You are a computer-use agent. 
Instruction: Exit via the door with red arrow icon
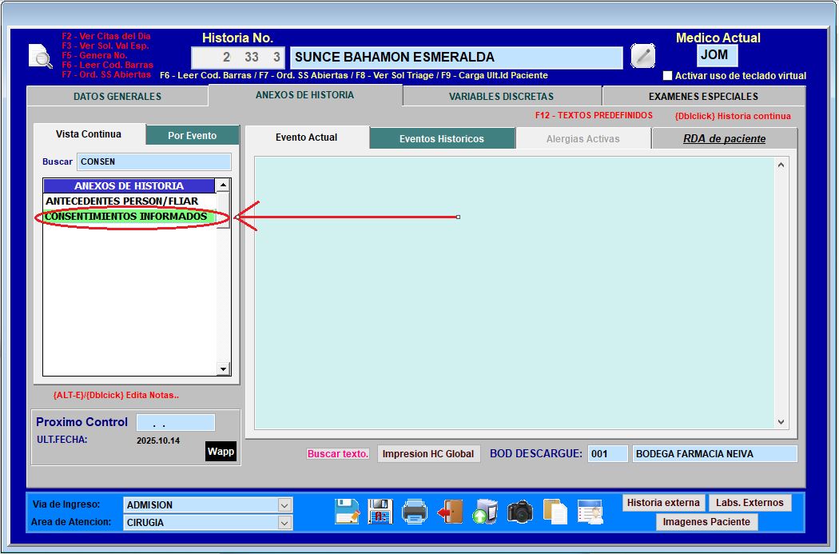449,511
